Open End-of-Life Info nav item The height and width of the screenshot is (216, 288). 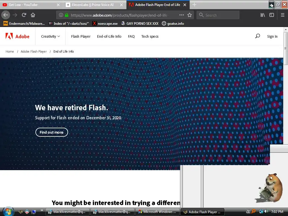point(109,36)
